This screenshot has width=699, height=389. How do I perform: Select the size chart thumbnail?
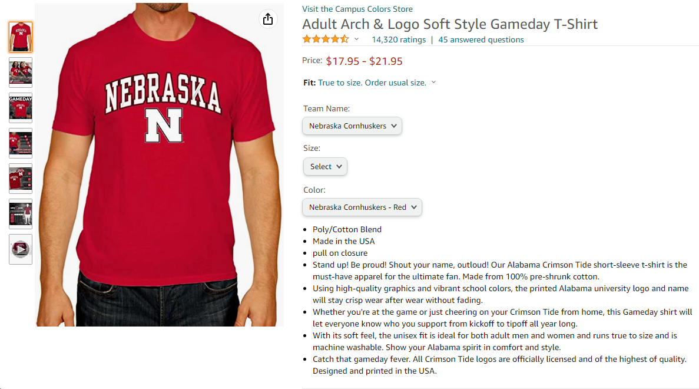[21, 214]
